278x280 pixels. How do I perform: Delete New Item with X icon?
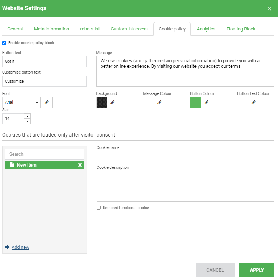tap(80, 165)
